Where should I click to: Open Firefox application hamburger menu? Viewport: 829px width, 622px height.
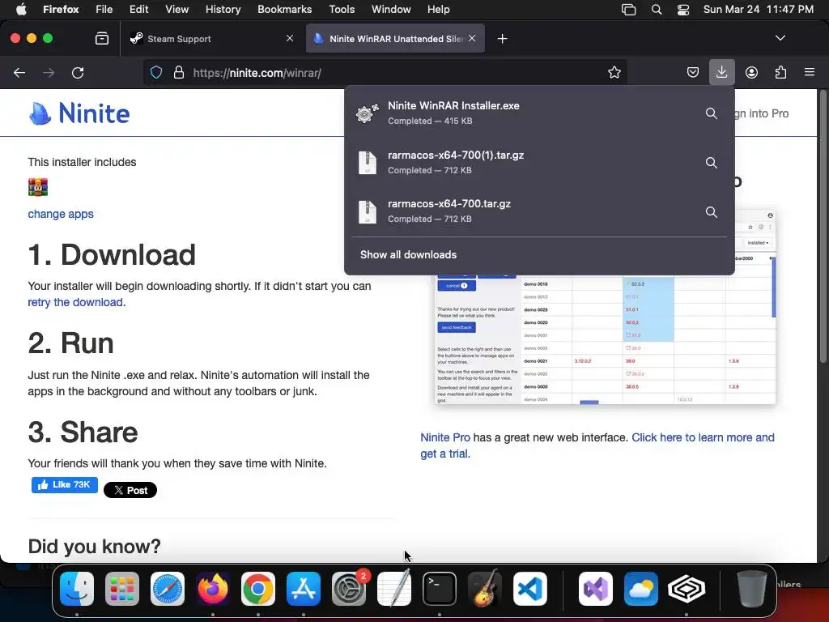810,72
